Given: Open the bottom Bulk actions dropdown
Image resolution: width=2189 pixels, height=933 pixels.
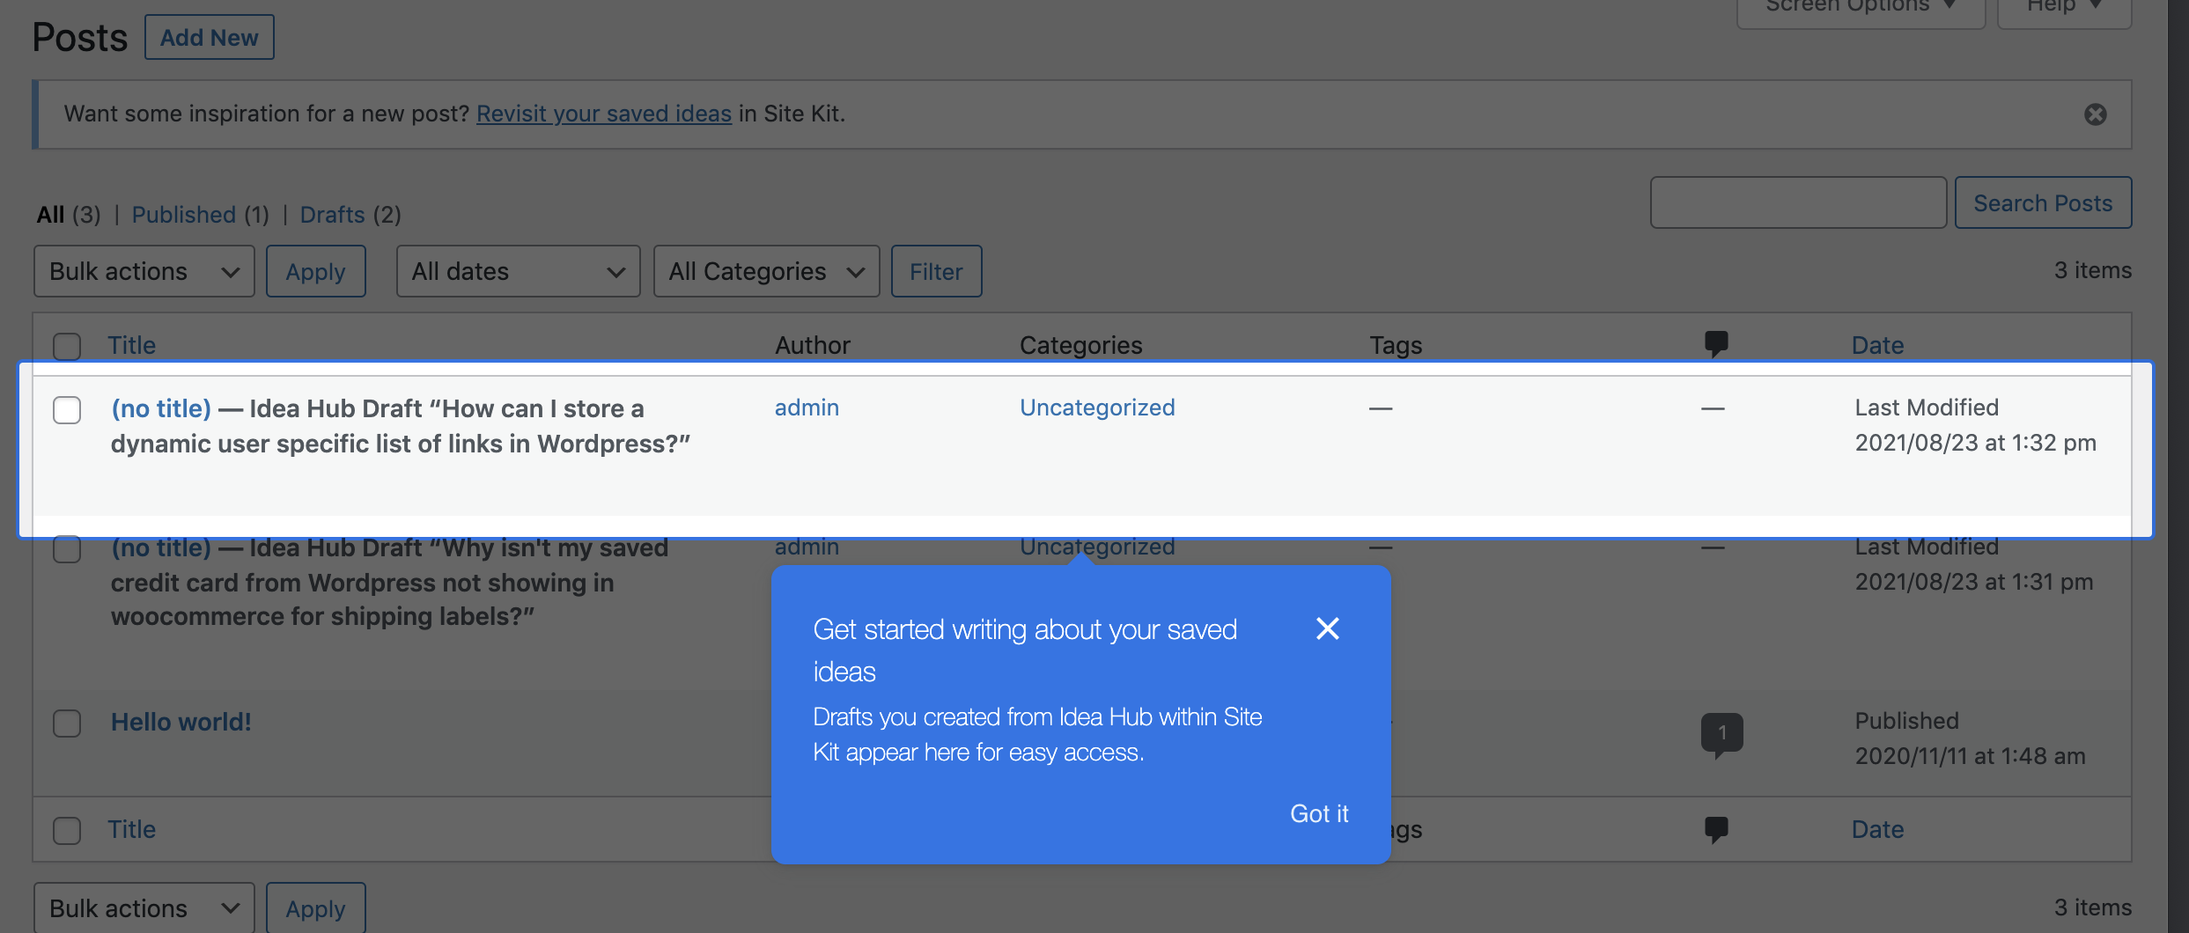Looking at the screenshot, I should point(144,907).
